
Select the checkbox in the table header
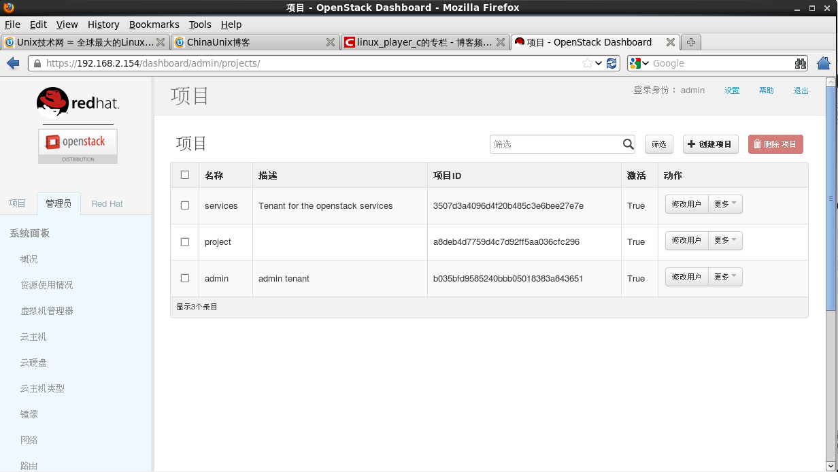tap(184, 175)
